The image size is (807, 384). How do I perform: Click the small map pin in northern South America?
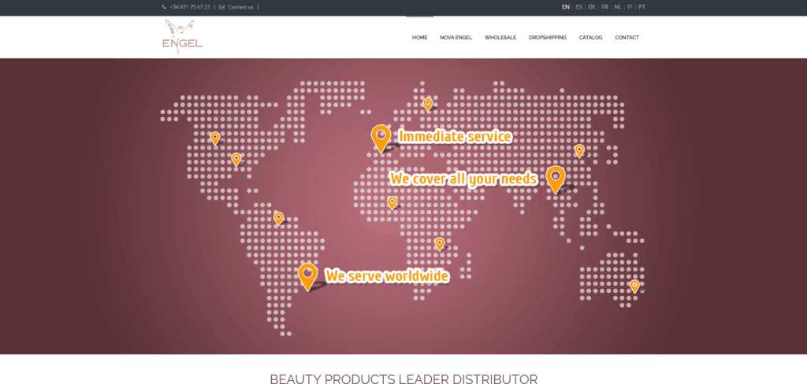click(x=278, y=219)
